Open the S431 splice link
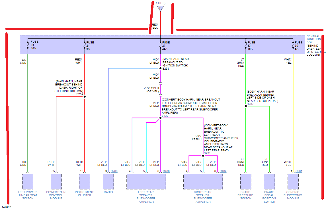 [207, 153]
